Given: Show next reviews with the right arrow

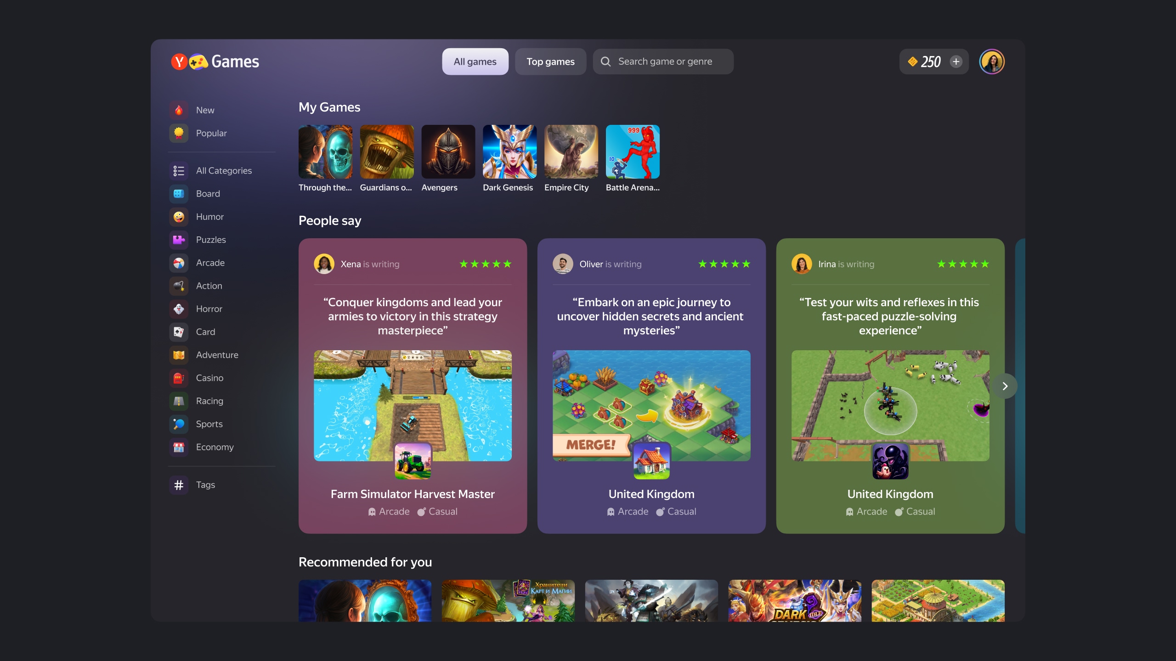Looking at the screenshot, I should tap(1005, 386).
